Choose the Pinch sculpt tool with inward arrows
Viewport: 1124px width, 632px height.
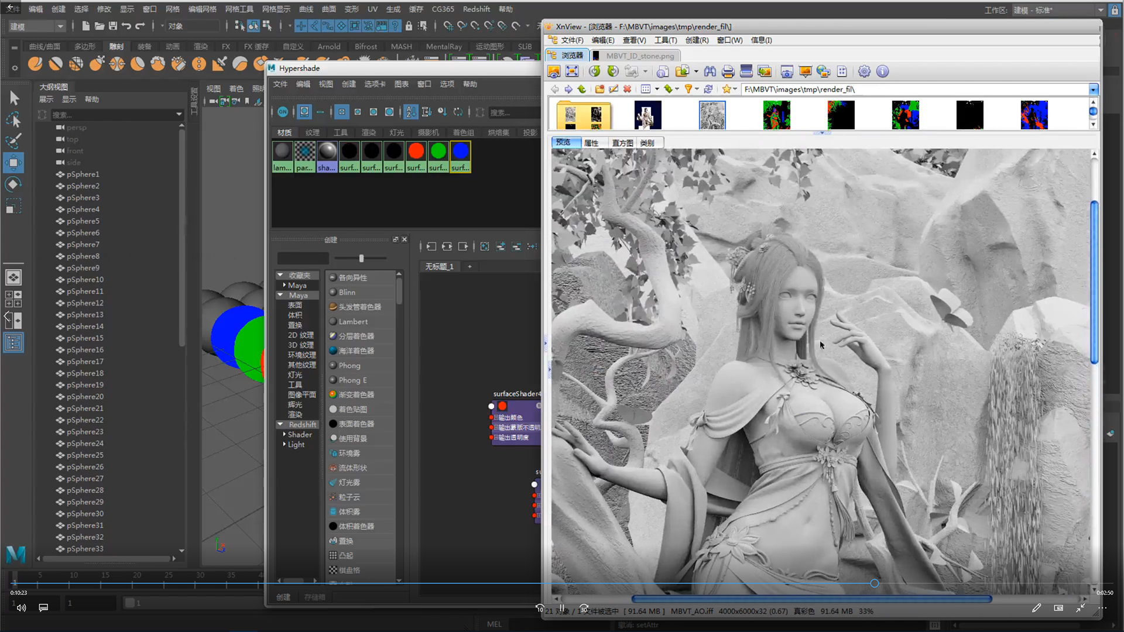pos(117,63)
